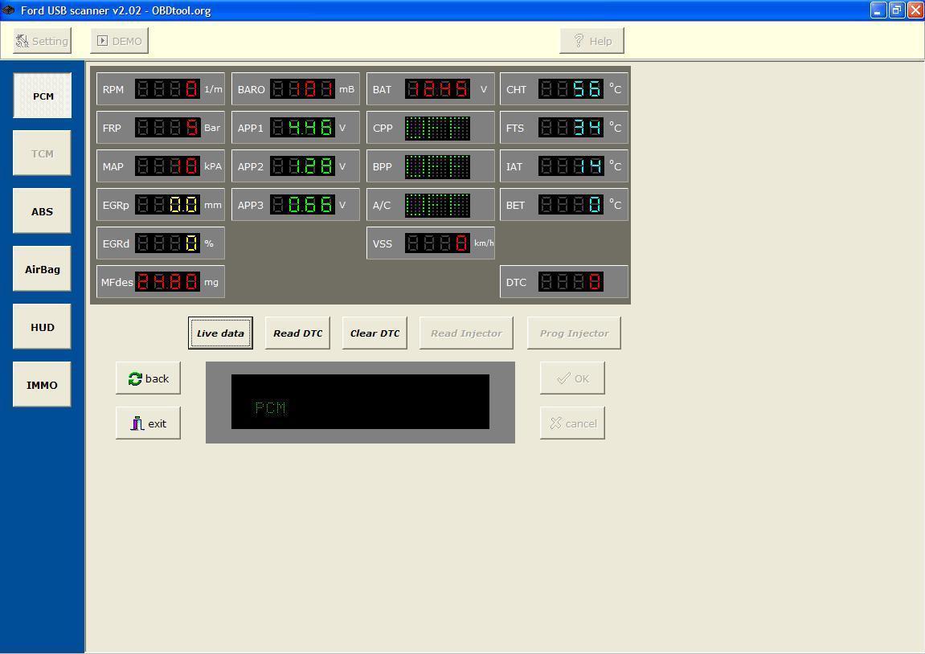The width and height of the screenshot is (925, 654).
Task: Close the Ford USB scanner window
Action: [915, 10]
